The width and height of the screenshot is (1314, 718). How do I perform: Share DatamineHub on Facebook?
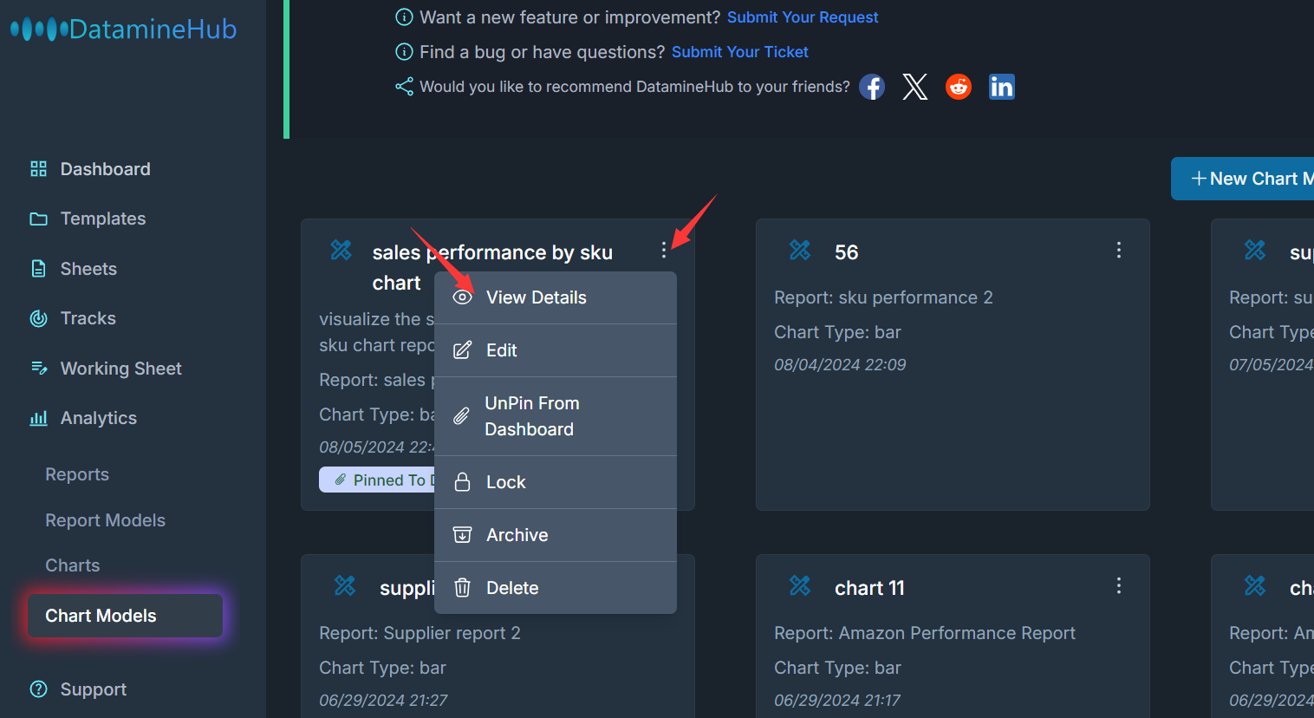coord(872,87)
